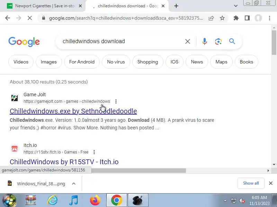The height and width of the screenshot is (207, 277).
Task: Expand download item options chevron
Action: 74,184
